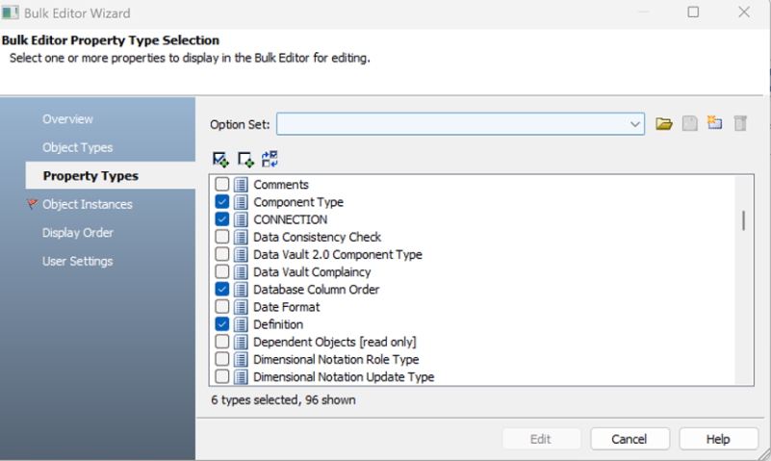771x461 pixels.
Task: Click the delete option set trash icon
Action: [740, 124]
